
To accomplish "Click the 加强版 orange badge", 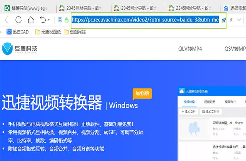I will coord(142,93).
